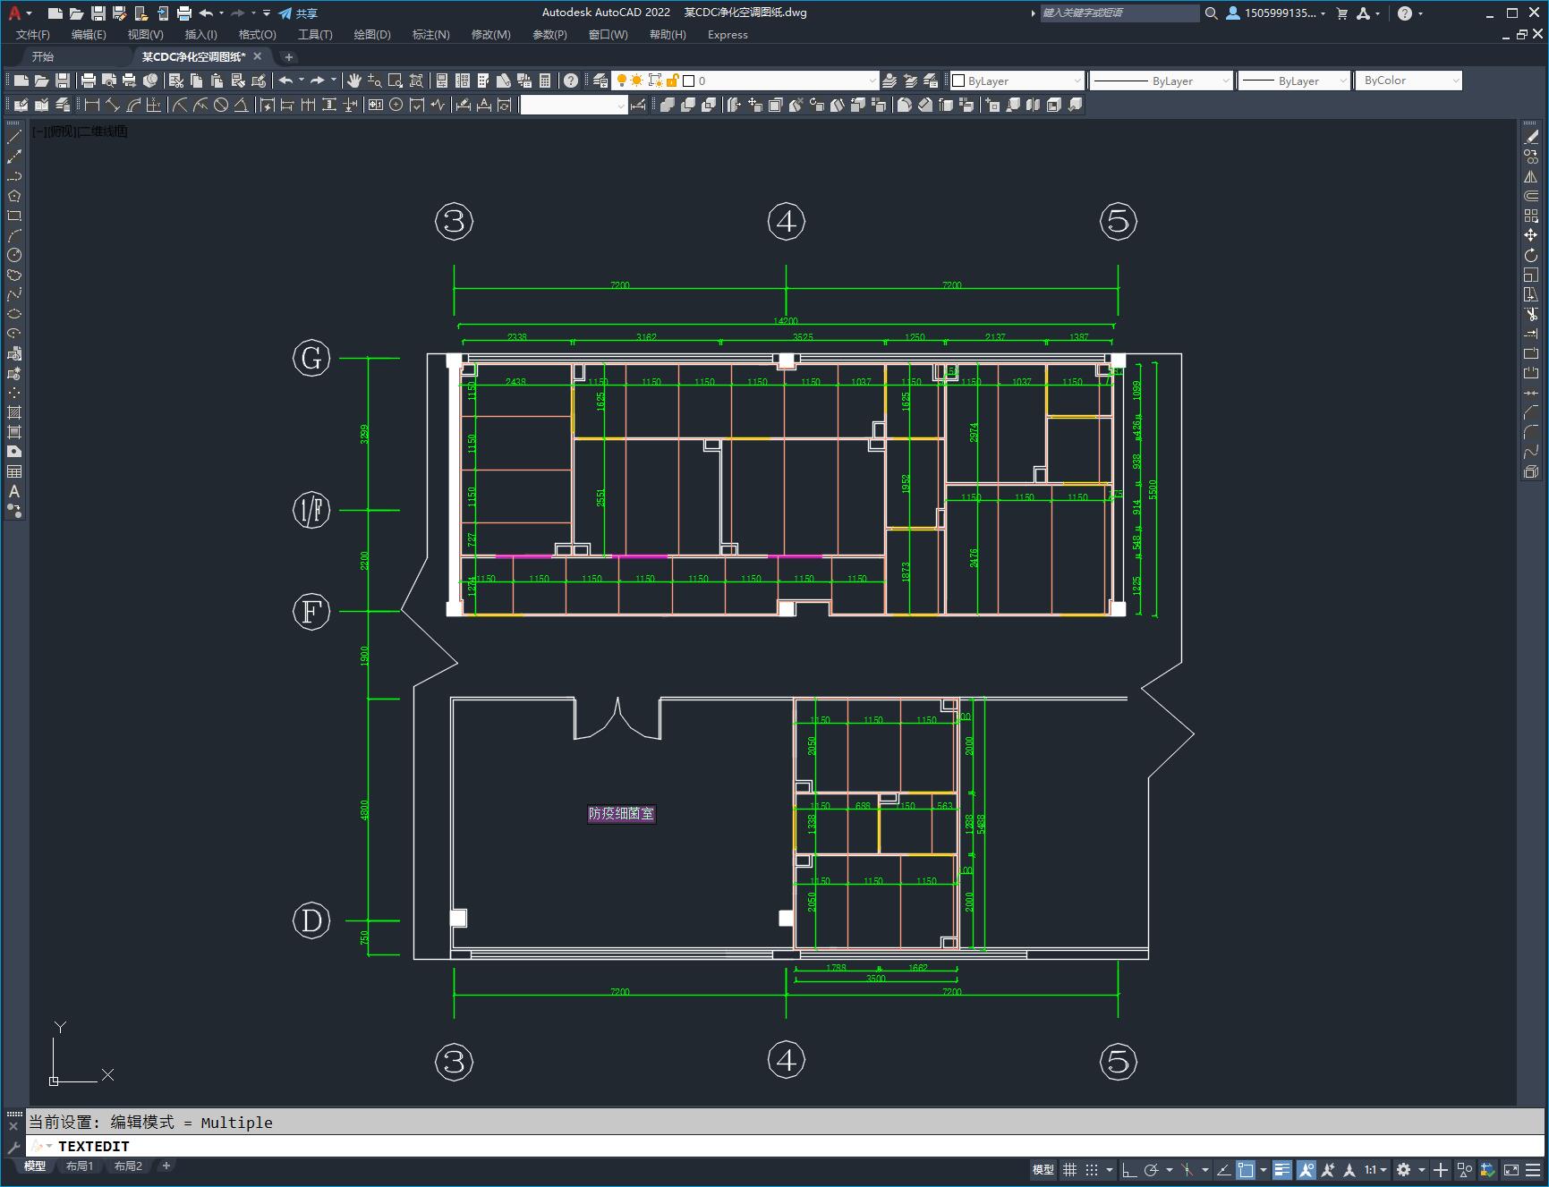
Task: Open the 文件(F) menu
Action: point(33,35)
